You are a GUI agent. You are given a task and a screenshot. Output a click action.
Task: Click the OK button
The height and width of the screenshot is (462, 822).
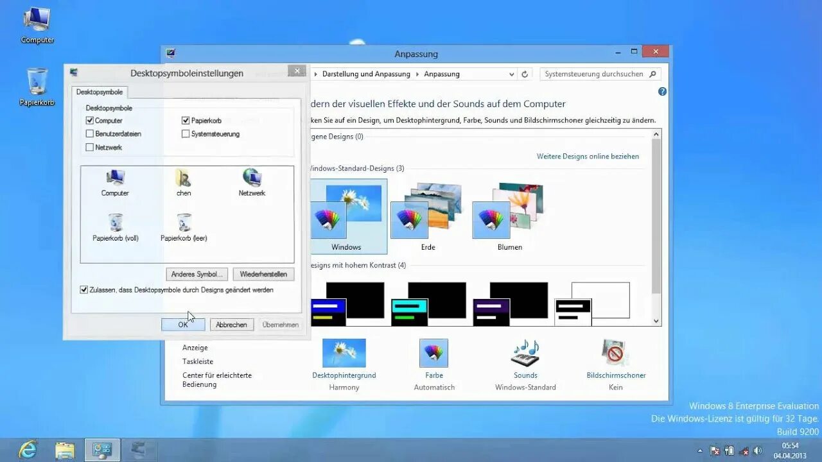183,325
